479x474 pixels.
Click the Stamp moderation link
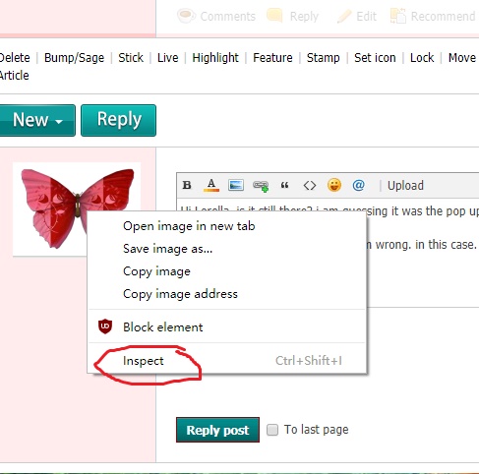pos(324,58)
